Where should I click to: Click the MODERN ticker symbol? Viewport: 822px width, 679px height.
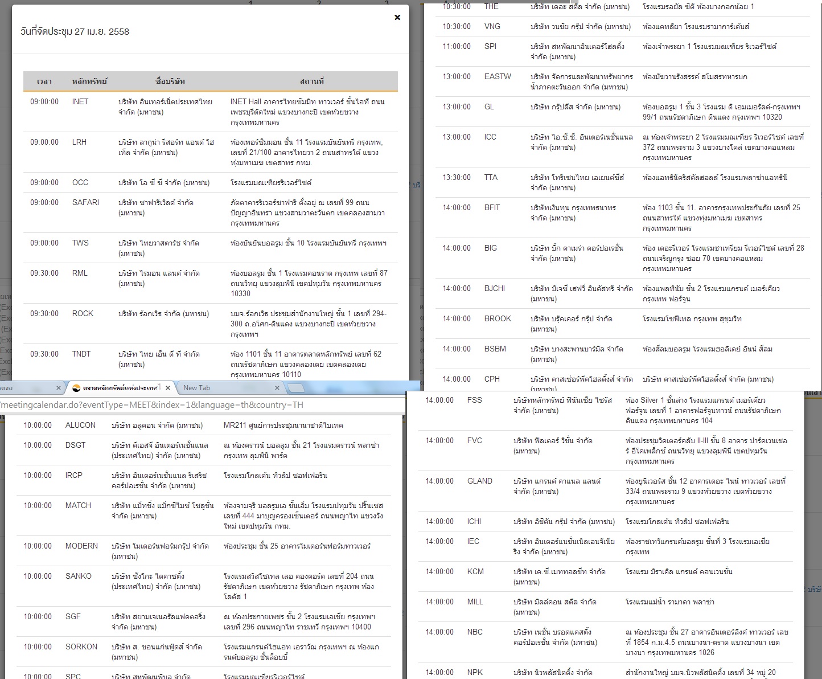click(x=81, y=546)
